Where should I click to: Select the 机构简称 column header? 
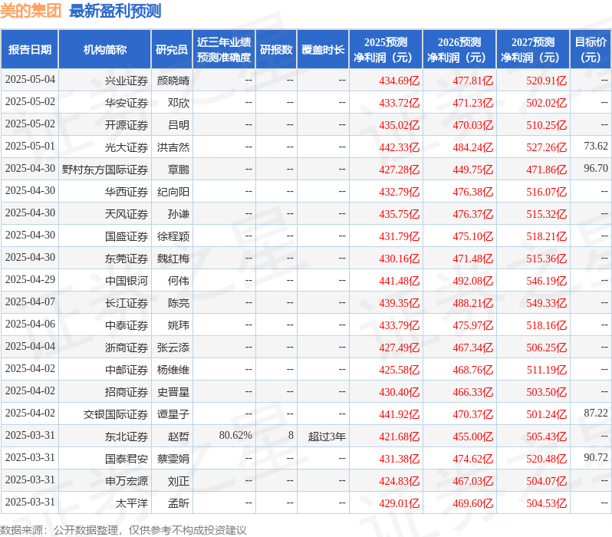click(x=104, y=50)
